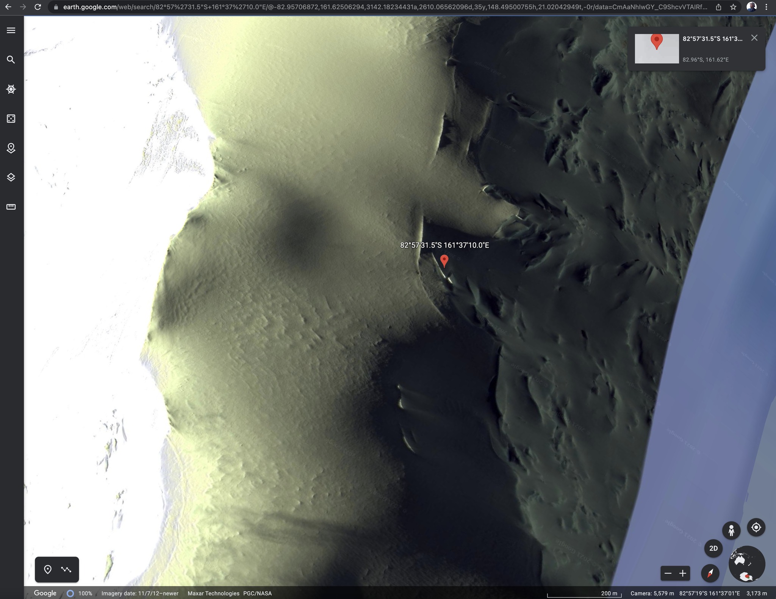Click the mini globe overview
This screenshot has height=599, width=776.
[746, 564]
